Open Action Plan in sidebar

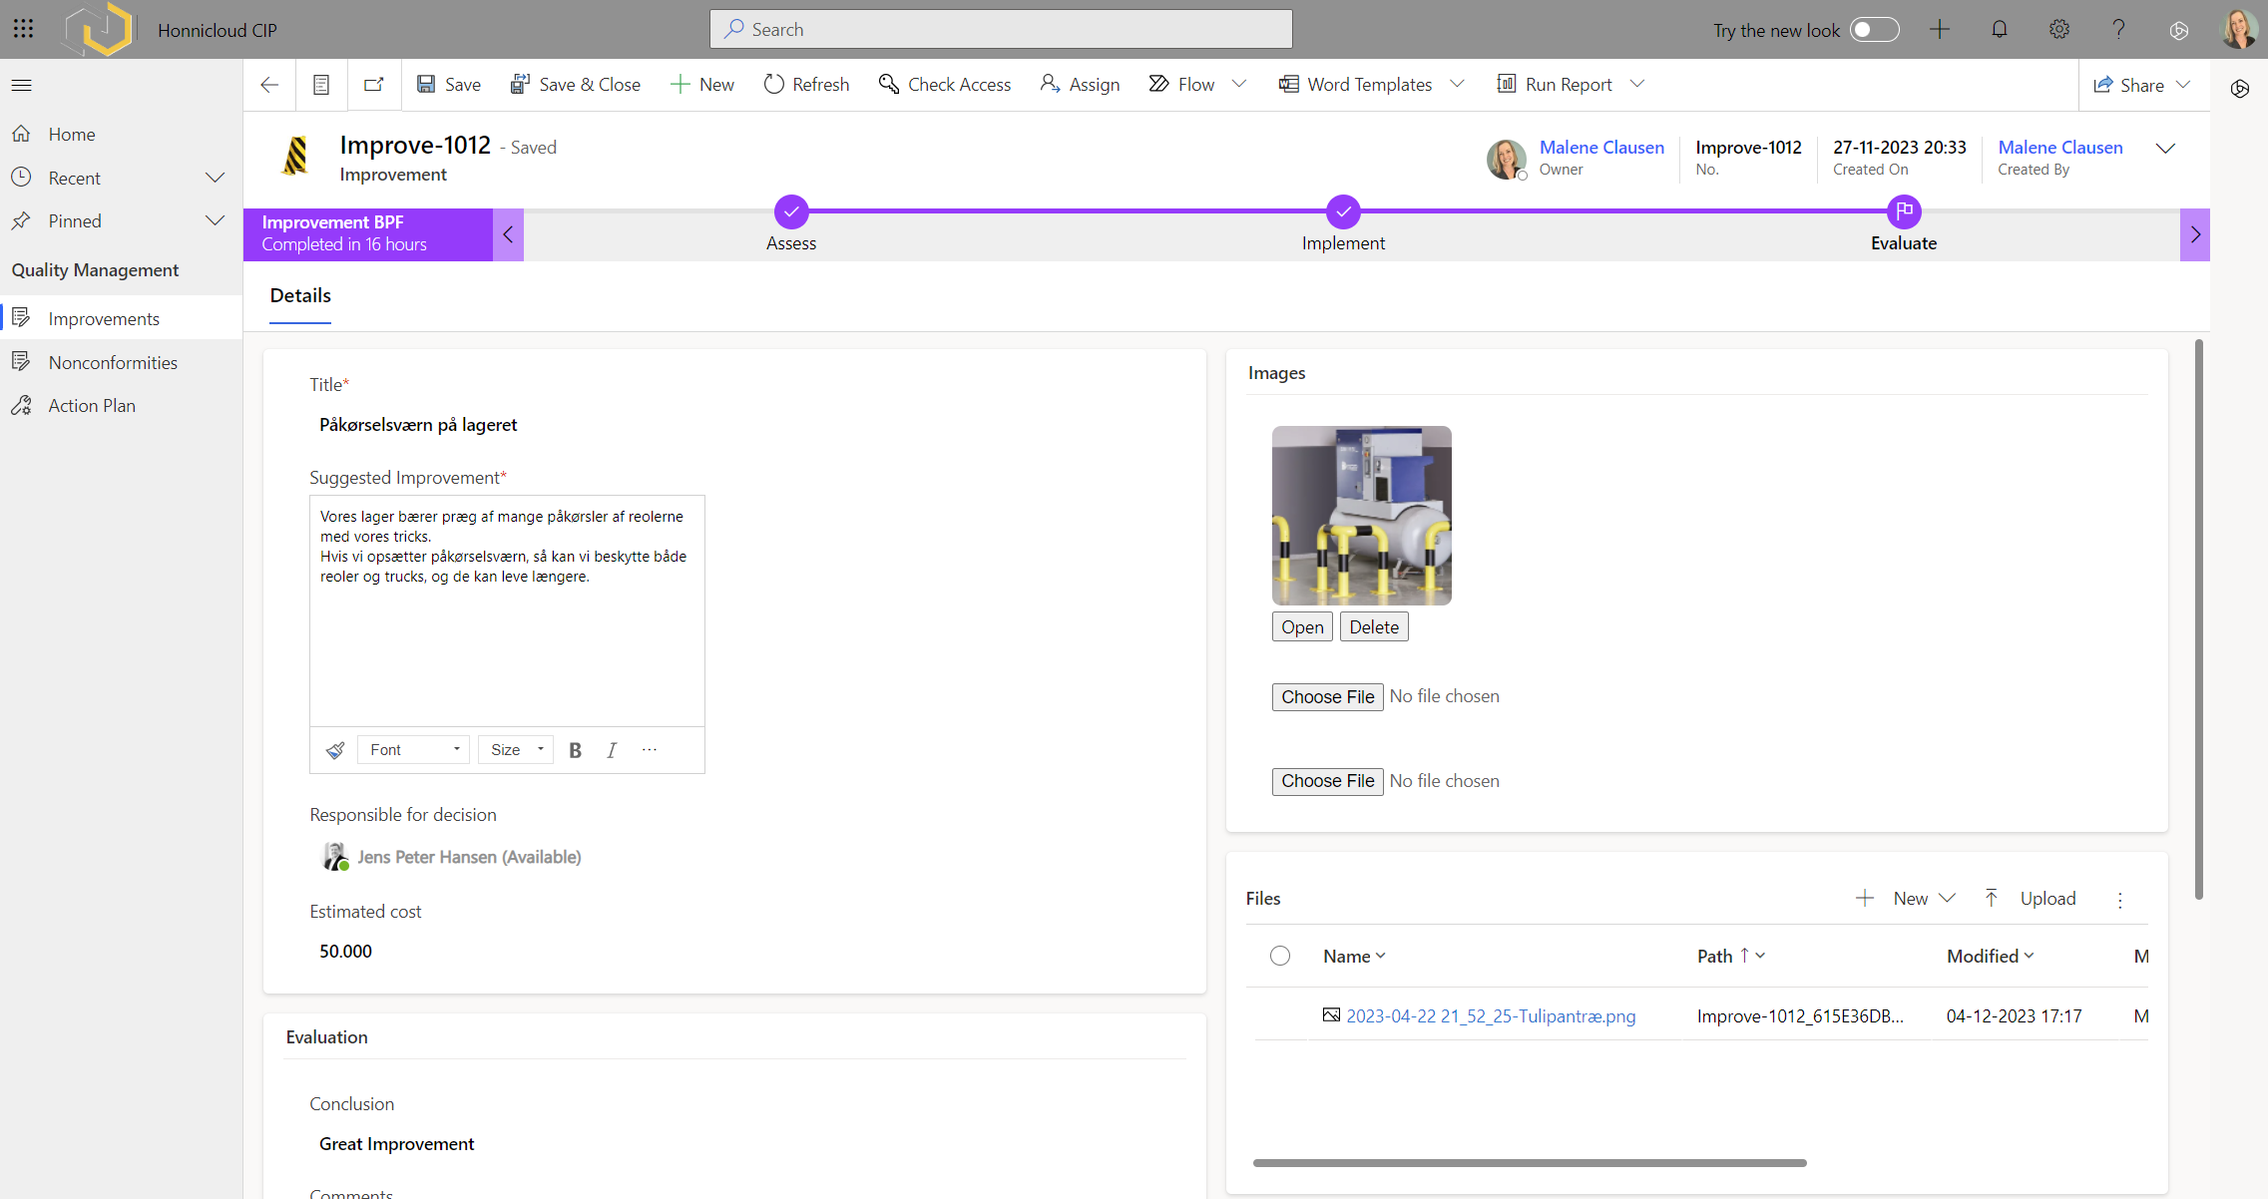coord(121,405)
